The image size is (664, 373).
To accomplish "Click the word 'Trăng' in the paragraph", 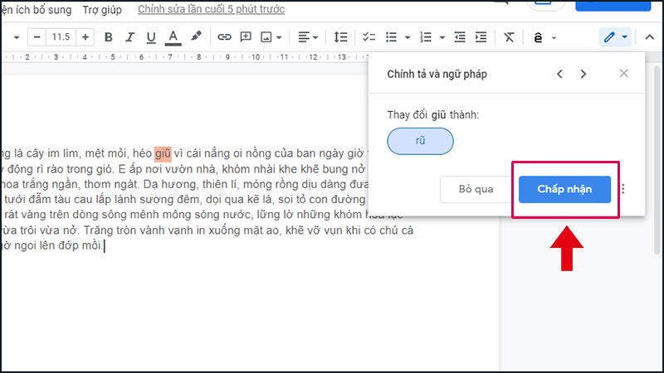I will (97, 230).
